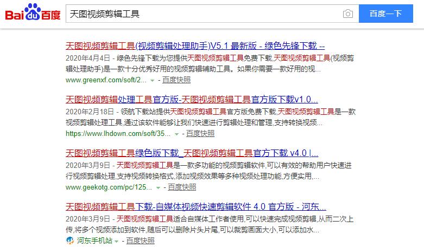Viewport: 424px width, 247px height.
Task: Expand dropdown arrow beside geekotg.com URL
Action: [x=158, y=187]
